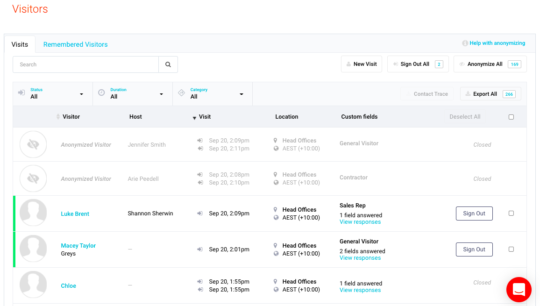This screenshot has height=306, width=540.
Task: Click the Sign Out All button
Action: (x=418, y=64)
